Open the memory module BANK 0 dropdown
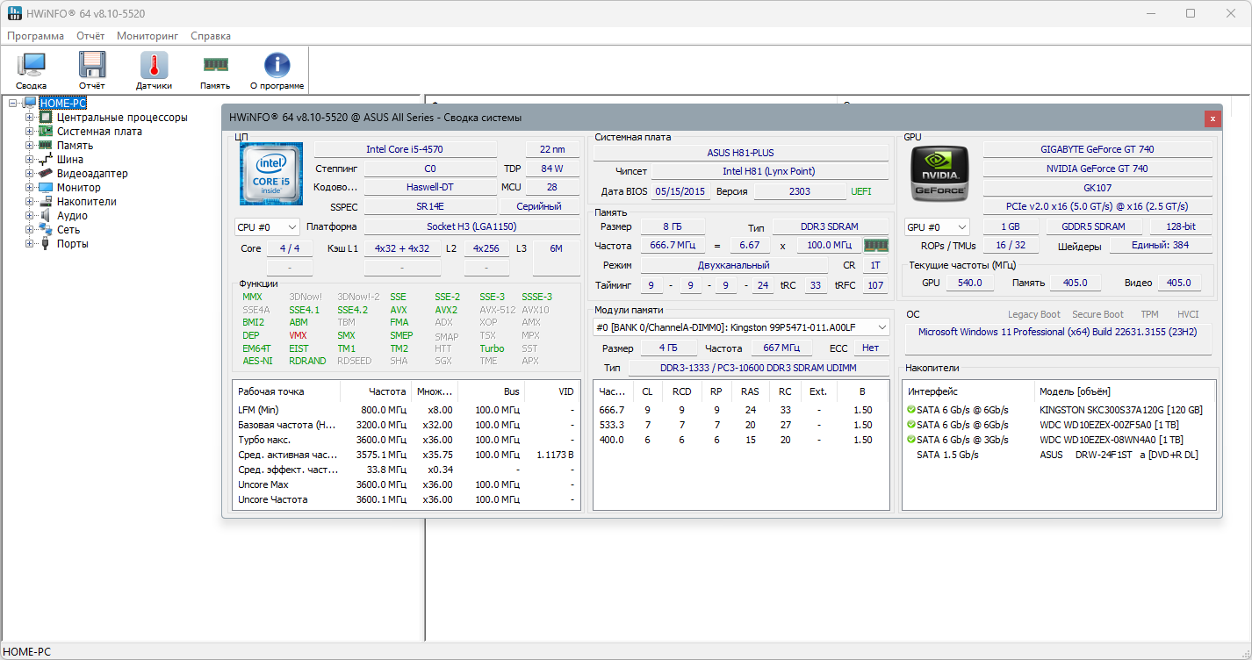 coord(741,327)
